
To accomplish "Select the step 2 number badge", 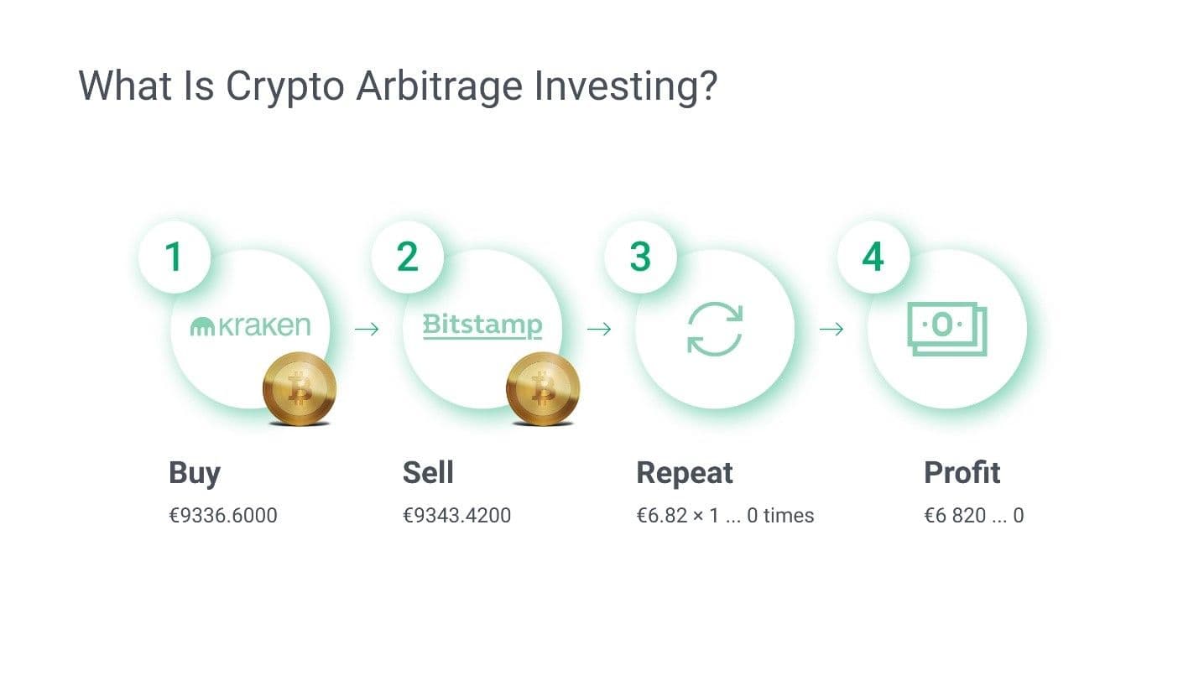I will click(408, 255).
